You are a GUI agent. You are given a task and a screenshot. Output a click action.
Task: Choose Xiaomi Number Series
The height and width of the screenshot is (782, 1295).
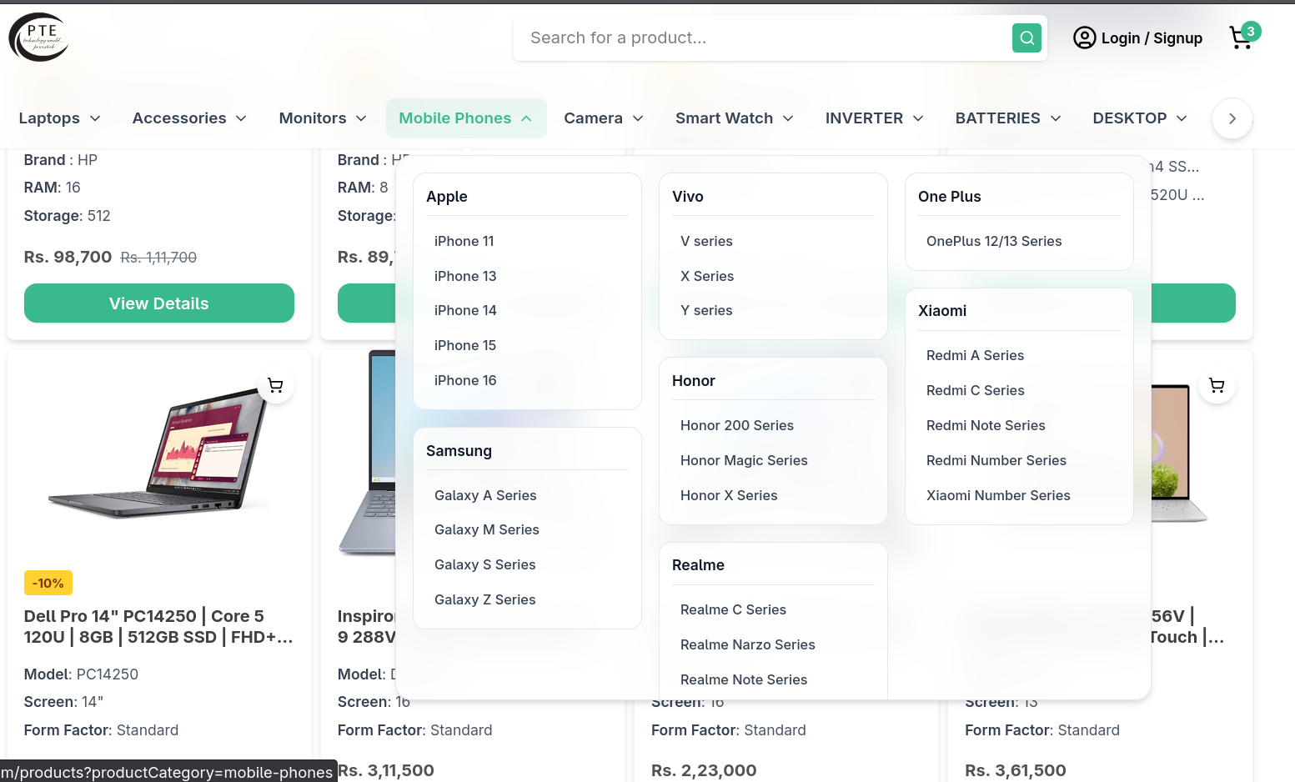[x=998, y=495]
